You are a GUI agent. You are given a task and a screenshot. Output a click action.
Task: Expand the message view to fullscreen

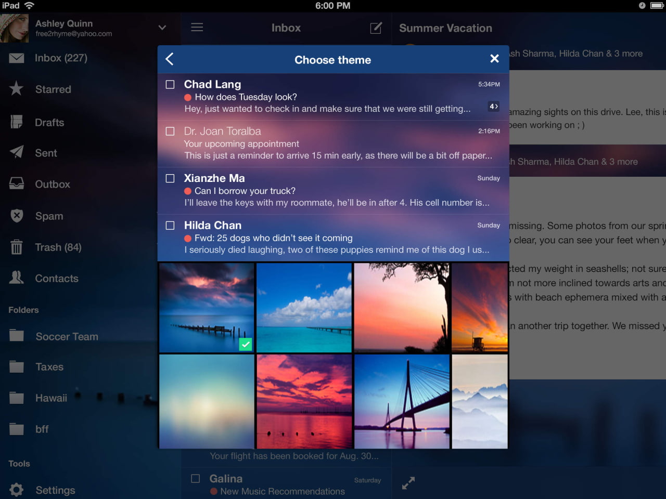coord(408,483)
